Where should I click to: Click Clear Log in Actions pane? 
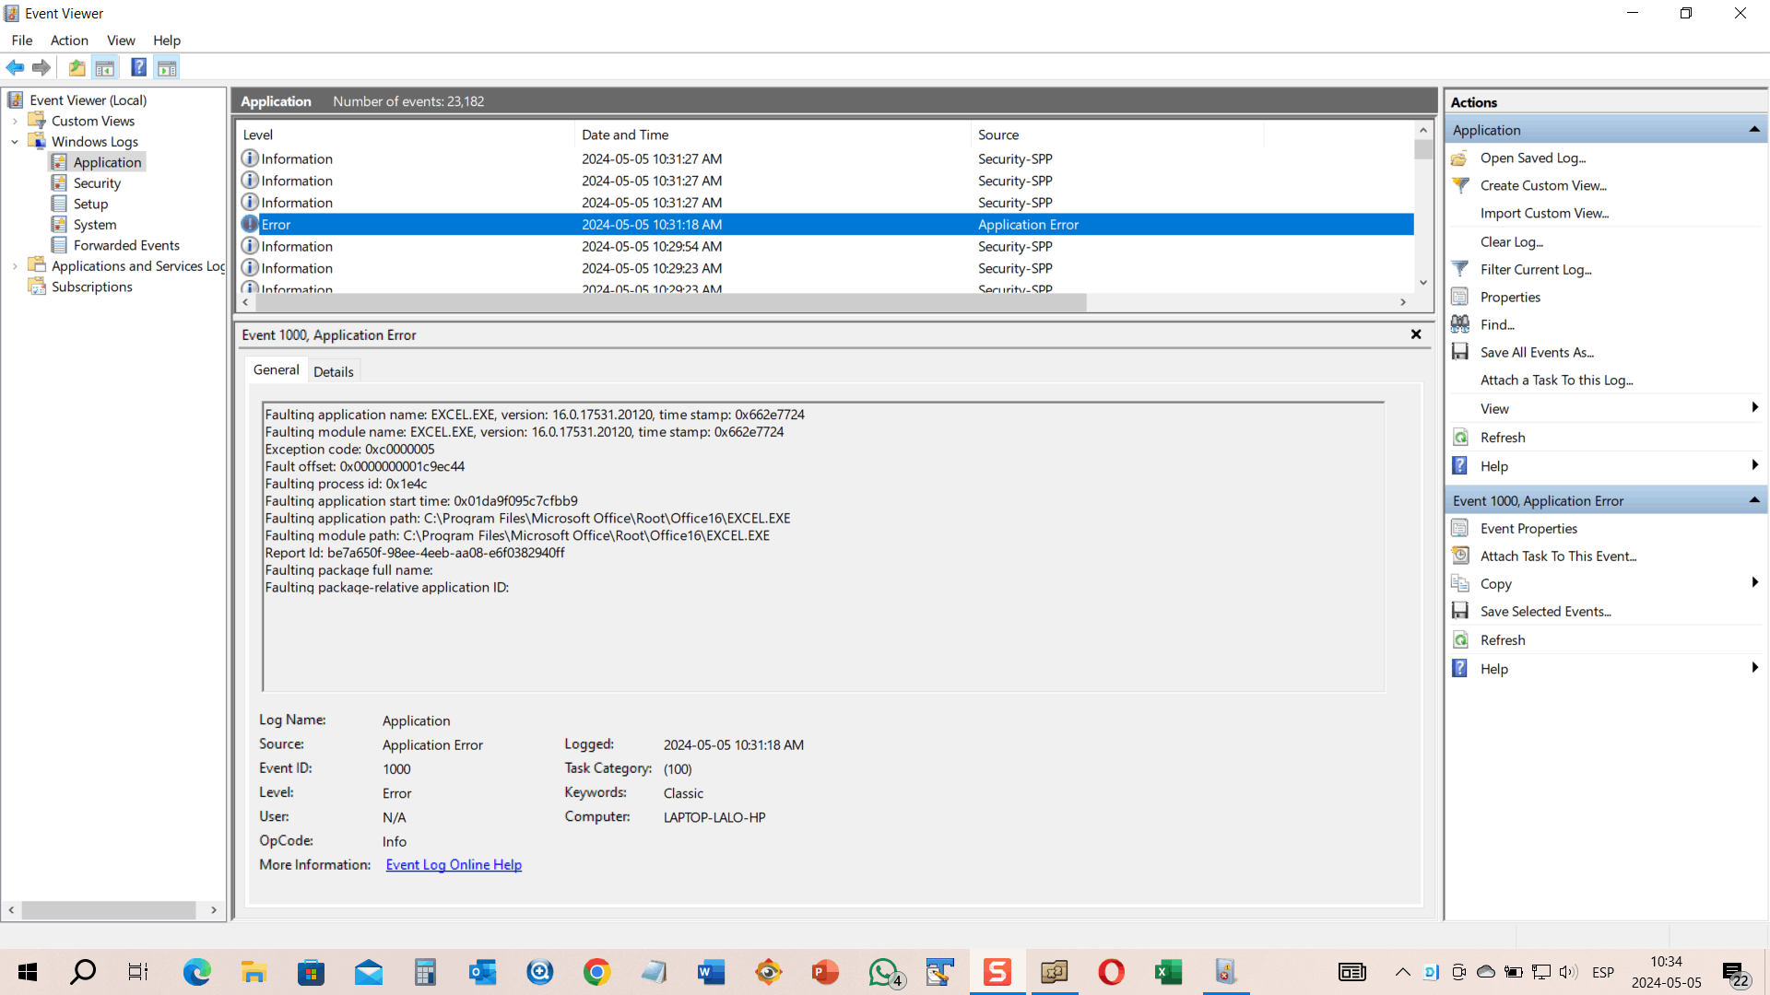[1512, 242]
